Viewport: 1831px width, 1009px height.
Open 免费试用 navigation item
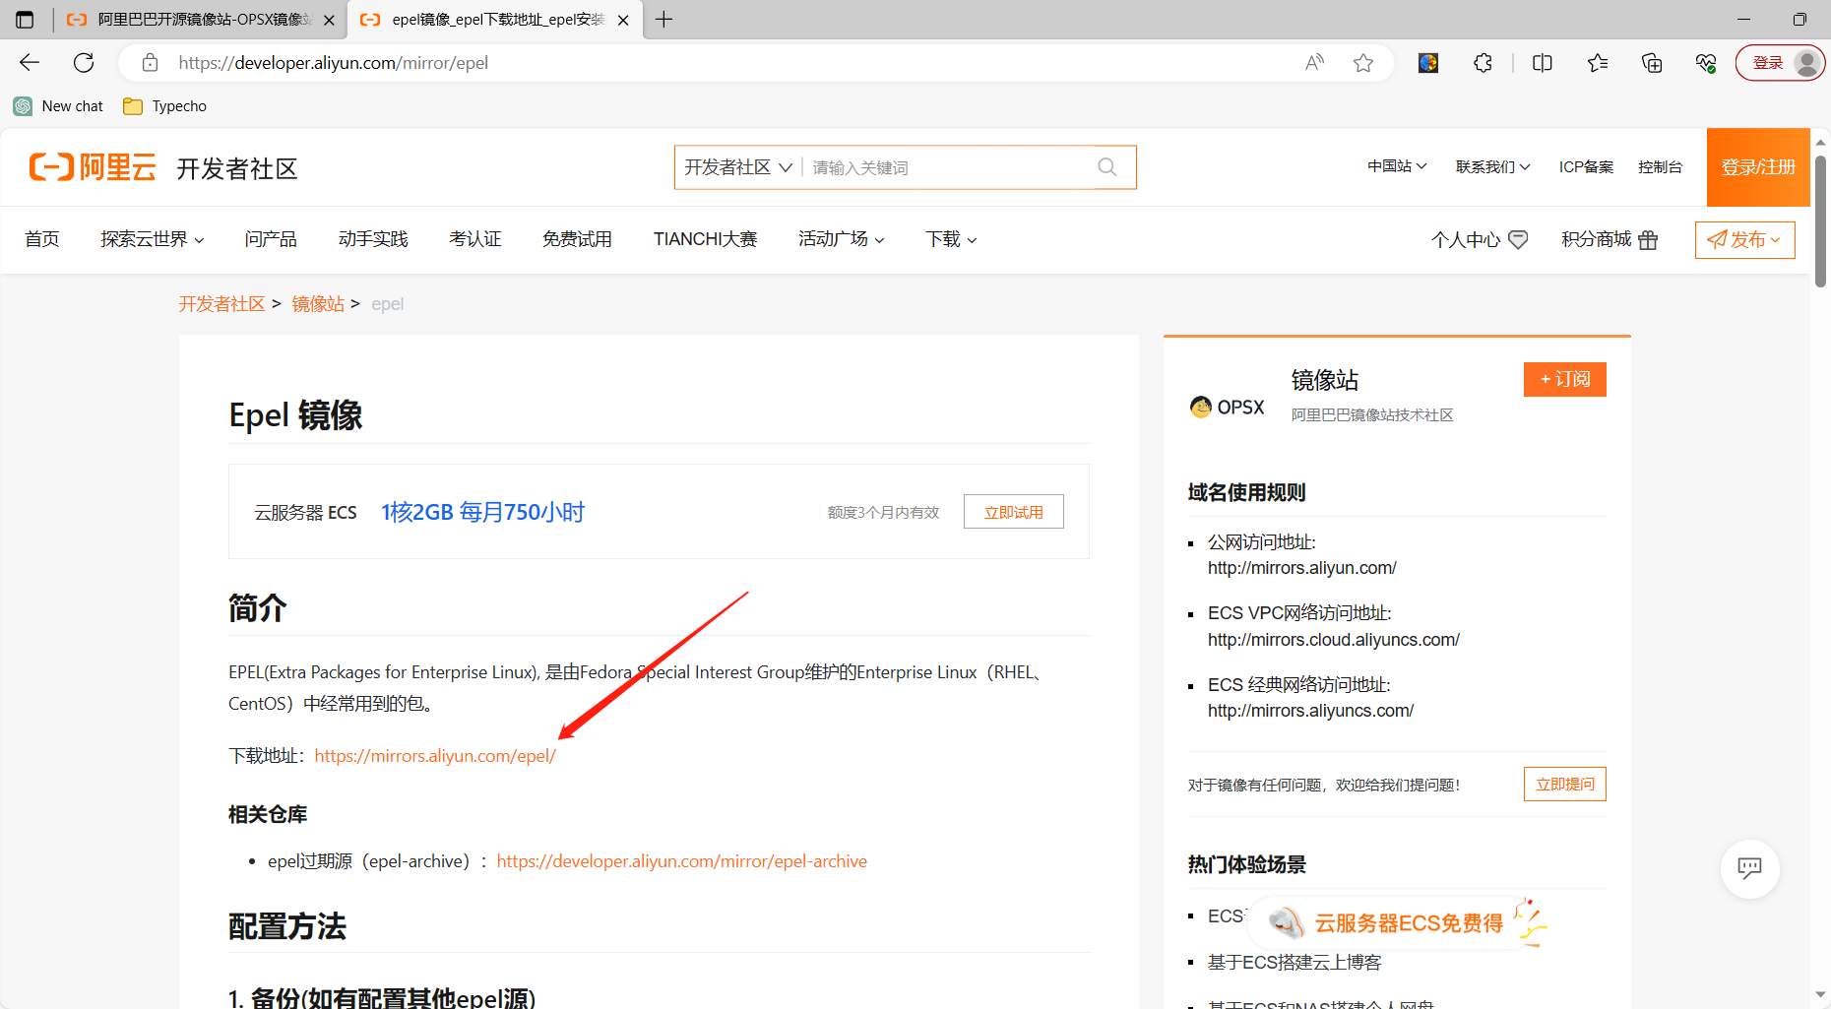[x=577, y=239]
